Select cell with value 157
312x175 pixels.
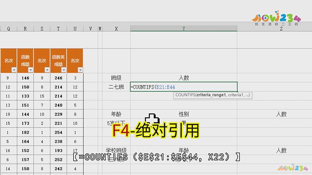coord(25,159)
